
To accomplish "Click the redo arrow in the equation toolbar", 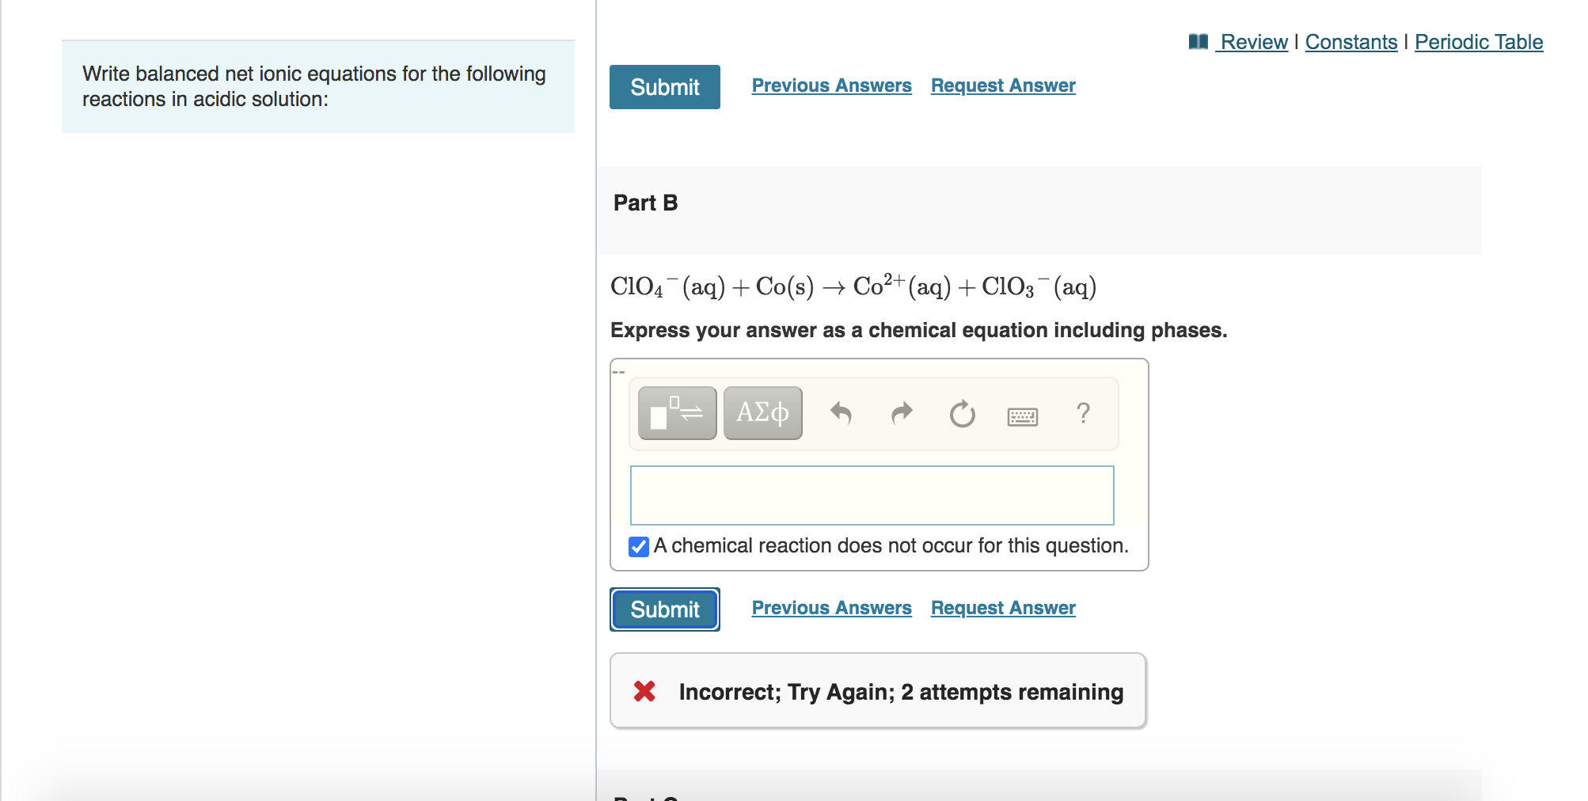I will coord(901,412).
